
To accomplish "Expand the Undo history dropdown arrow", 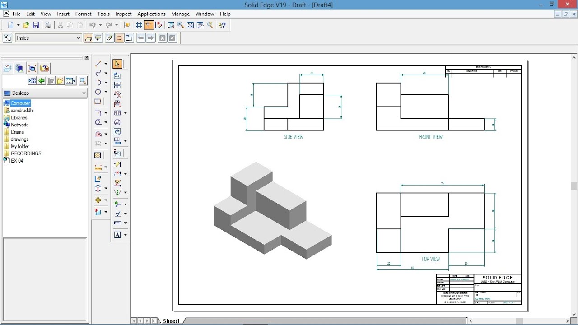I will 100,25.
